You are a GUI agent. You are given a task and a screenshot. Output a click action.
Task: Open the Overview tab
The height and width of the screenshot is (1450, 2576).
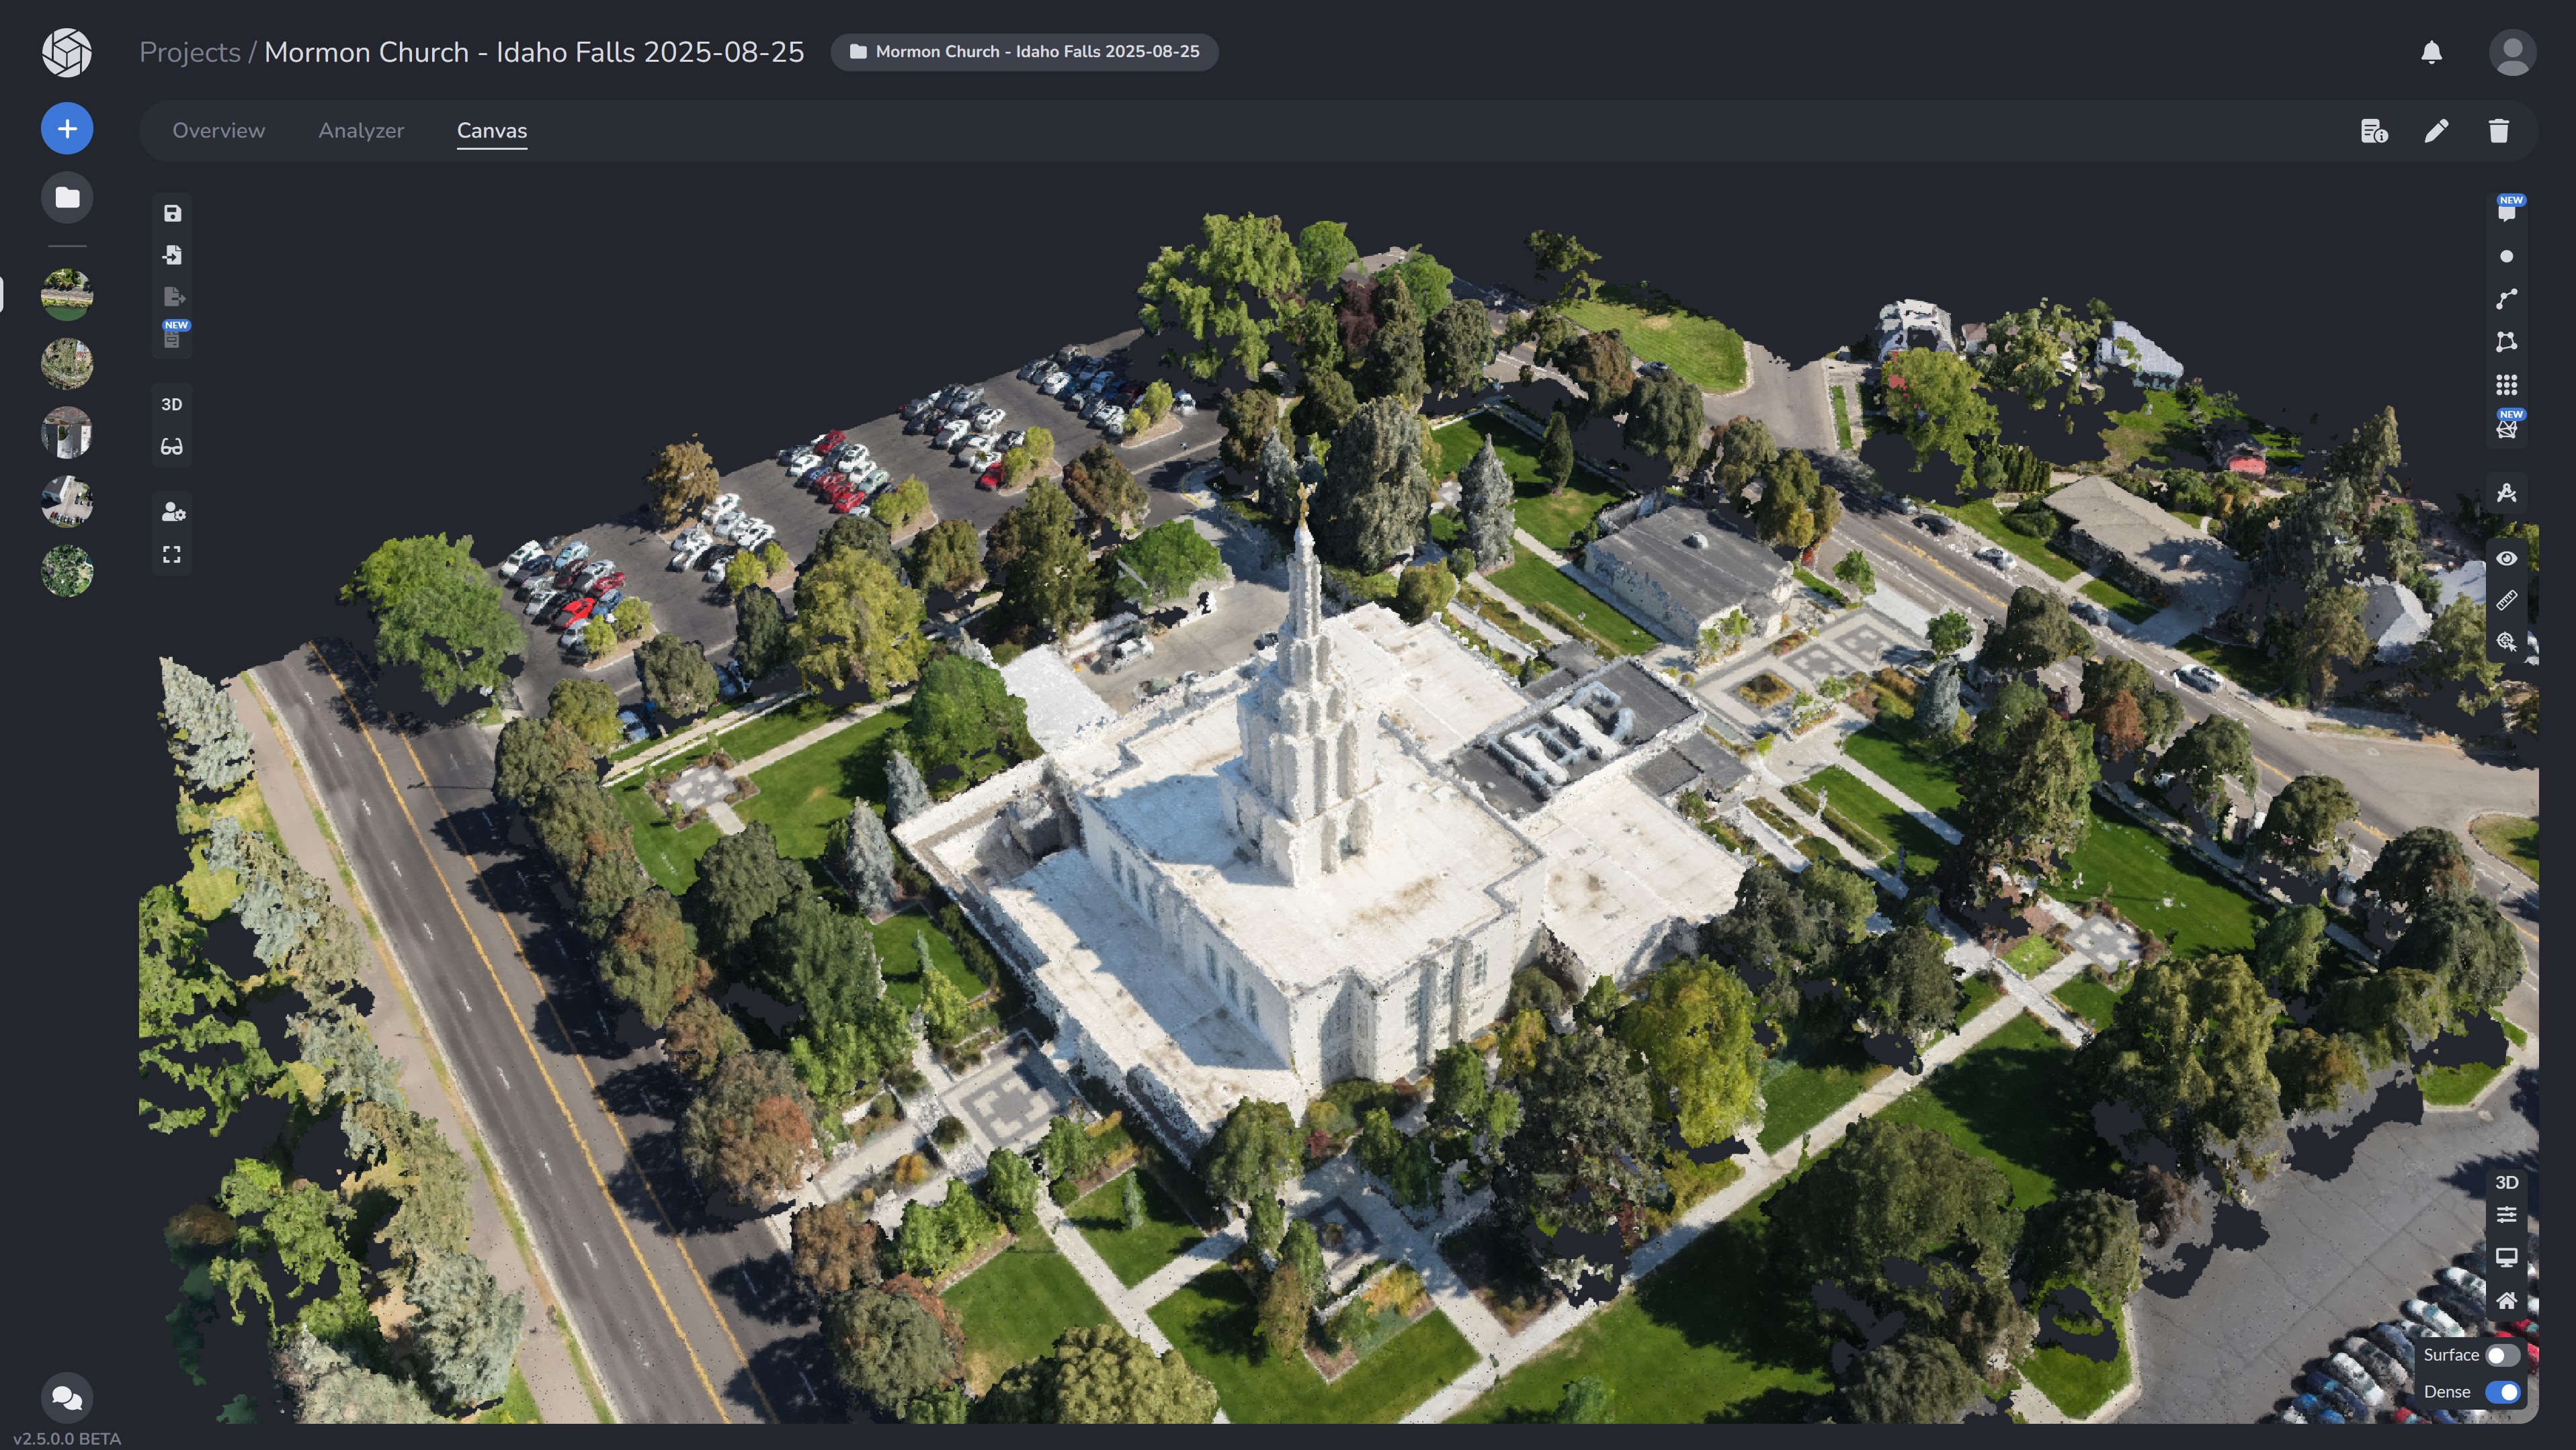pyautogui.click(x=218, y=131)
